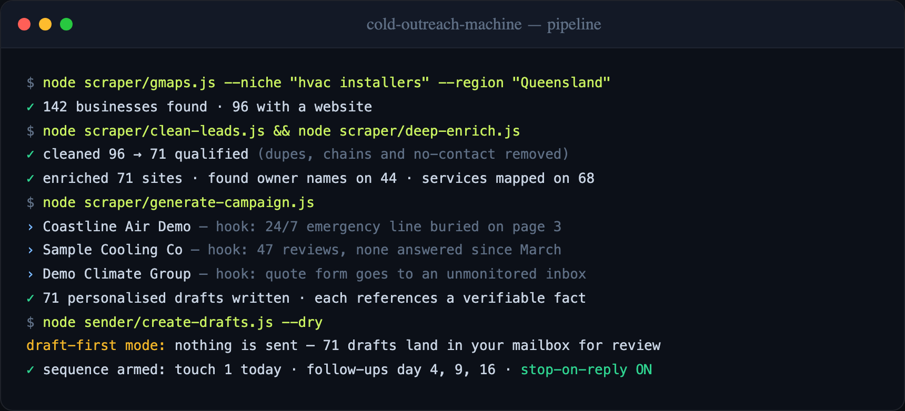Click the window title 'cold-outreach-machine — pipeline'

point(484,24)
